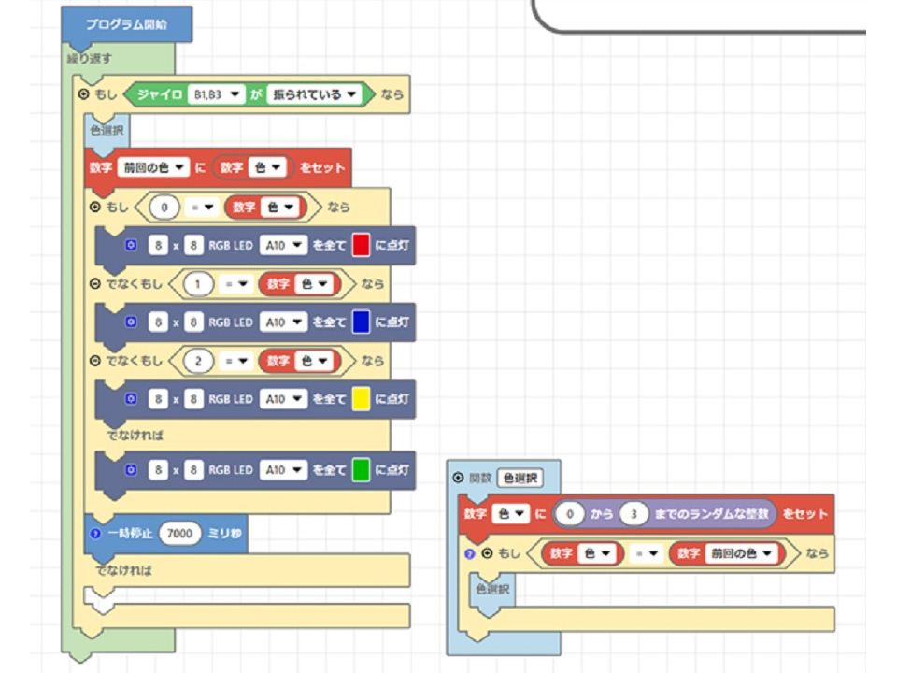Image resolution: width=897 pixels, height=673 pixels.
Task: Open the 前回の色 variable dropdown in the red set block
Action: tap(153, 167)
